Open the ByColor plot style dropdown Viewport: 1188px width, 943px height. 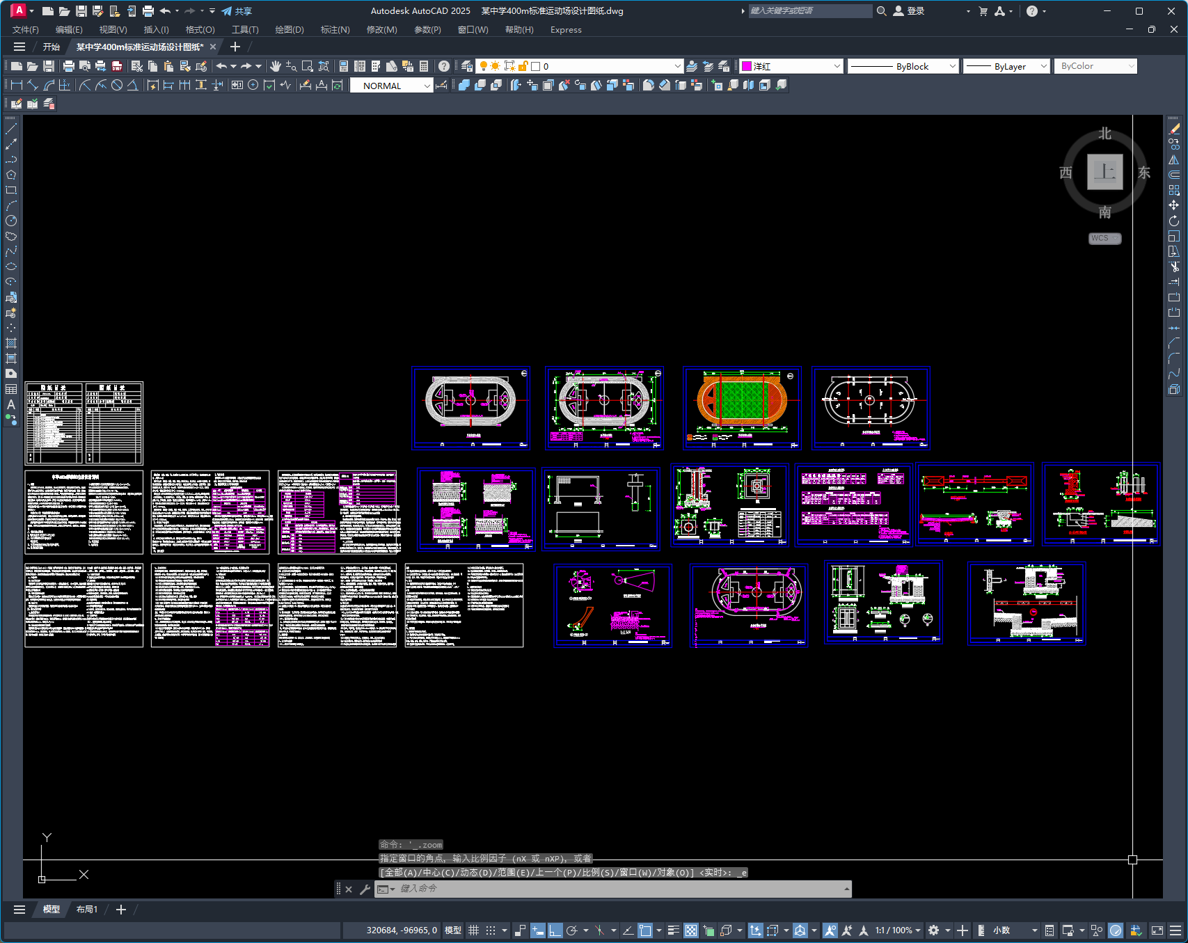tap(1095, 66)
